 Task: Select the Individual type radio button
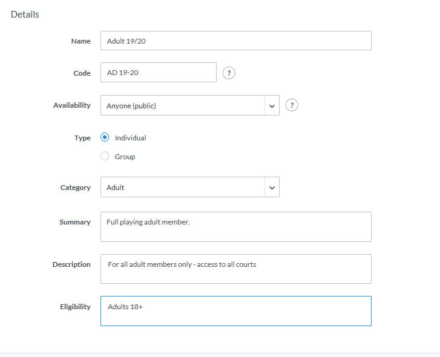click(105, 137)
